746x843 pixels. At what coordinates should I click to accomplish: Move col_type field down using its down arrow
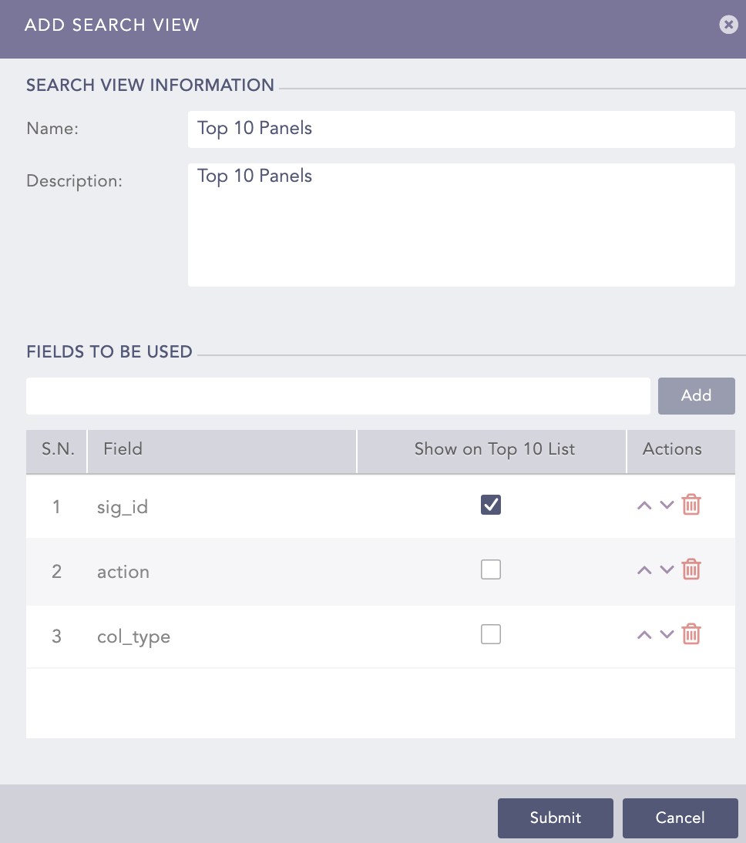pos(667,635)
